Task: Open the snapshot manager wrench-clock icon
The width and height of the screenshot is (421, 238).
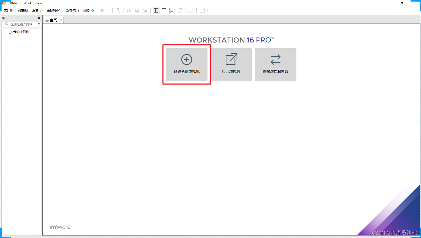Action: [x=145, y=10]
